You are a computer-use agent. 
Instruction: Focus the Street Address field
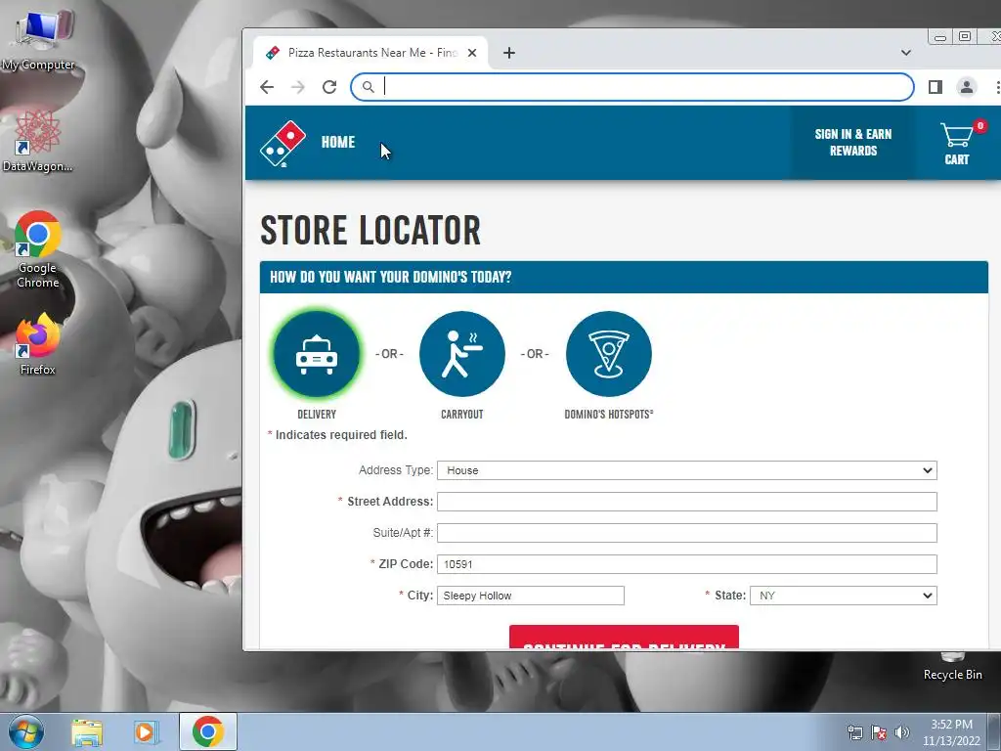click(687, 502)
